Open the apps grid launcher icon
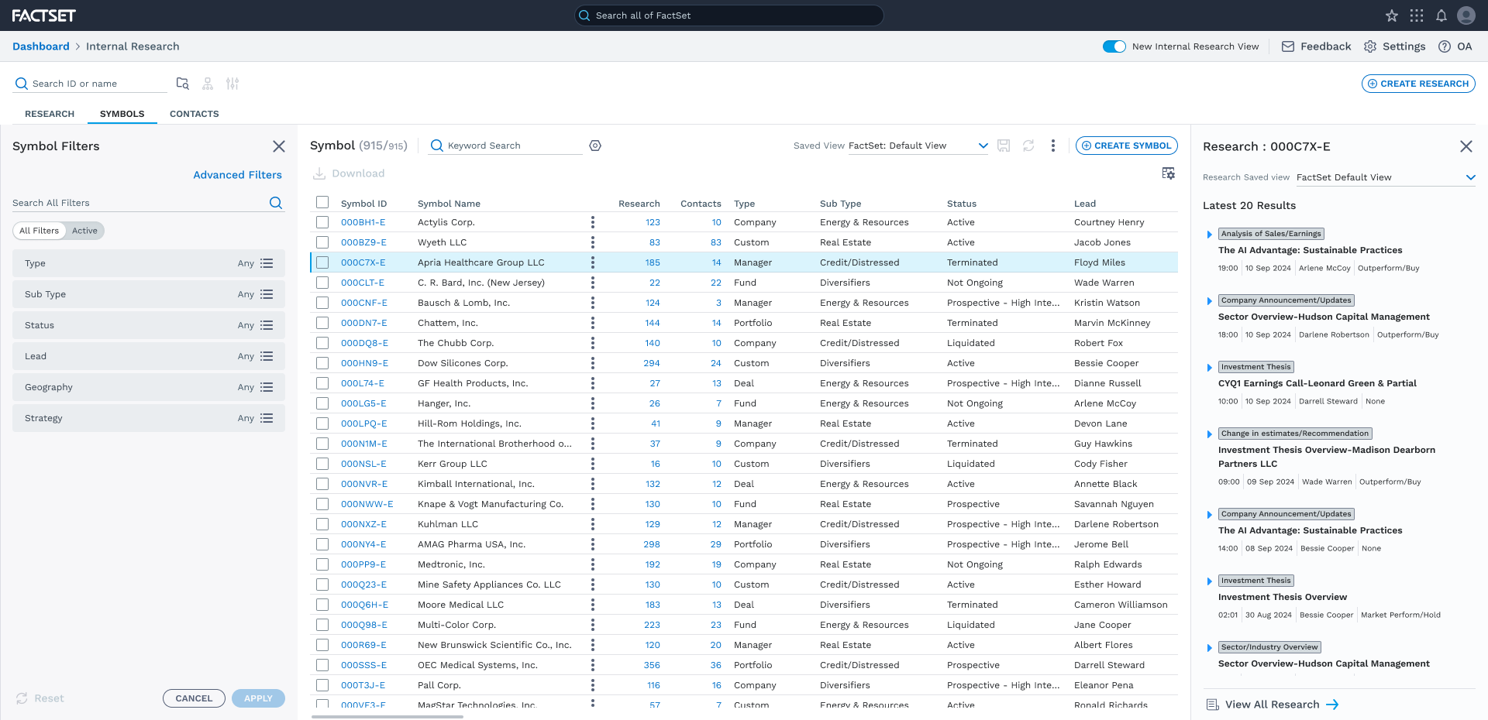The height and width of the screenshot is (720, 1488). [x=1417, y=15]
